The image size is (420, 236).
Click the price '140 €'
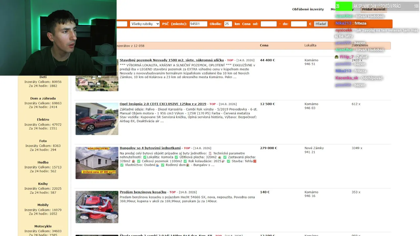[x=265, y=192]
